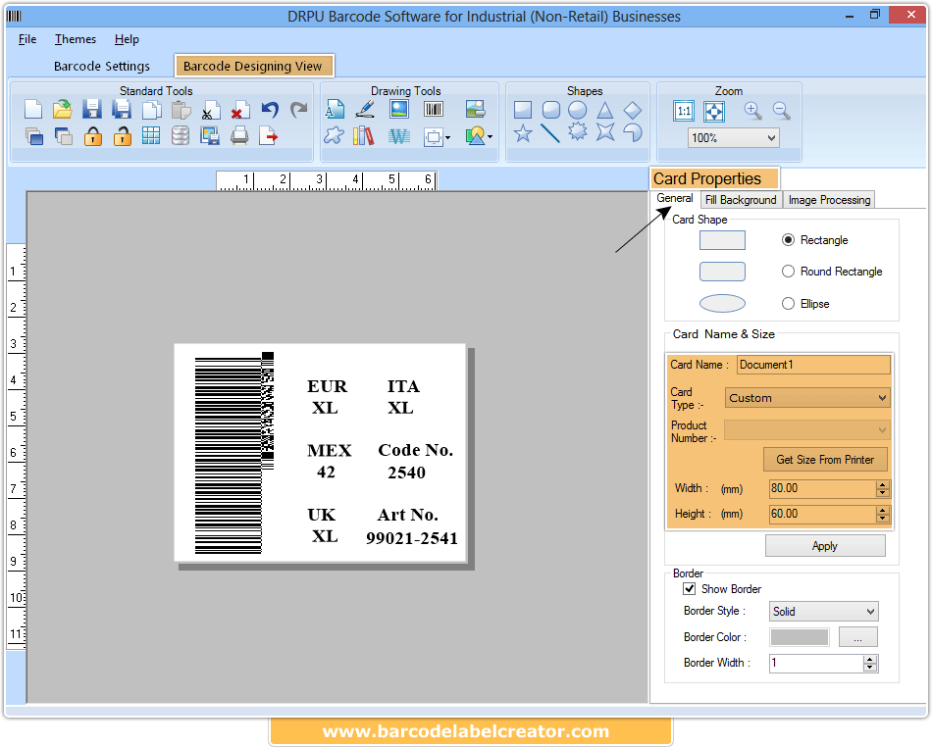The height and width of the screenshot is (747, 932).
Task: Select the Watermark W tool
Action: (399, 136)
